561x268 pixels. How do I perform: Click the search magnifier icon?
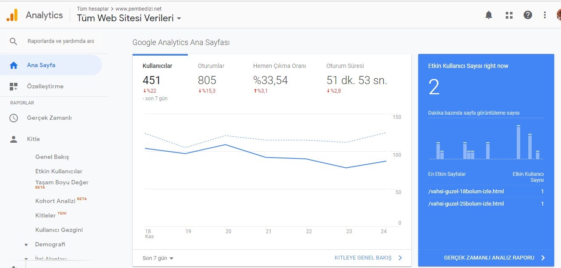pos(14,41)
